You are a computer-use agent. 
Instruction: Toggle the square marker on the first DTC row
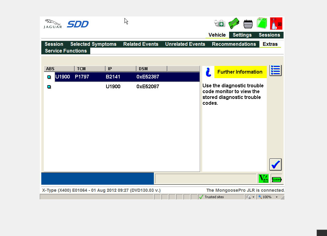(x=49, y=77)
